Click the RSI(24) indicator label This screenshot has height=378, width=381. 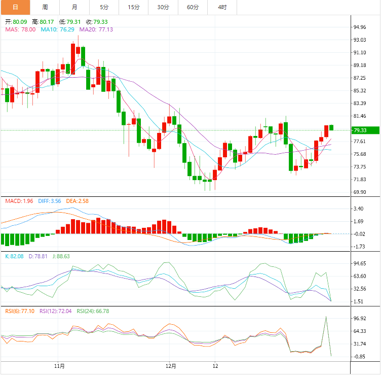(x=93, y=311)
